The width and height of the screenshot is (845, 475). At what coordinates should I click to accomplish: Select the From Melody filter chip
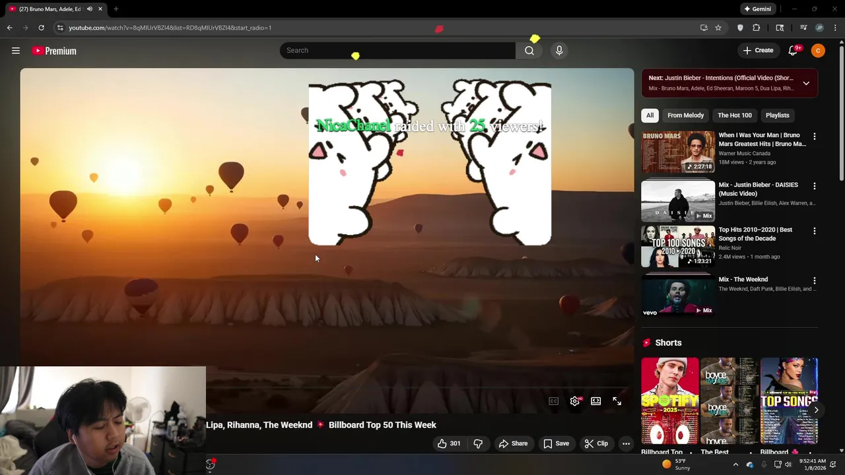coord(685,115)
